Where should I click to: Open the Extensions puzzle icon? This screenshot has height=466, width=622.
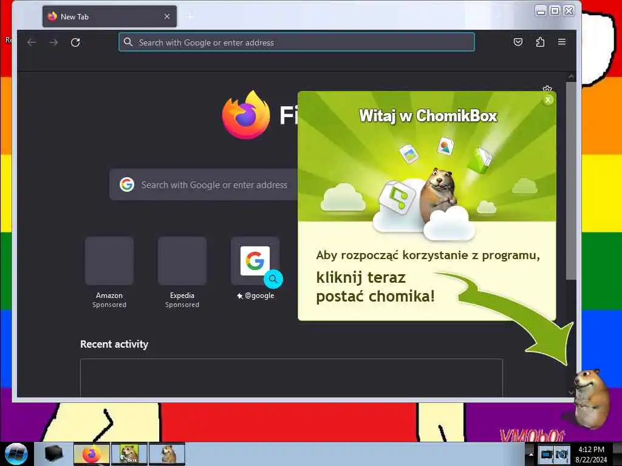(x=540, y=42)
